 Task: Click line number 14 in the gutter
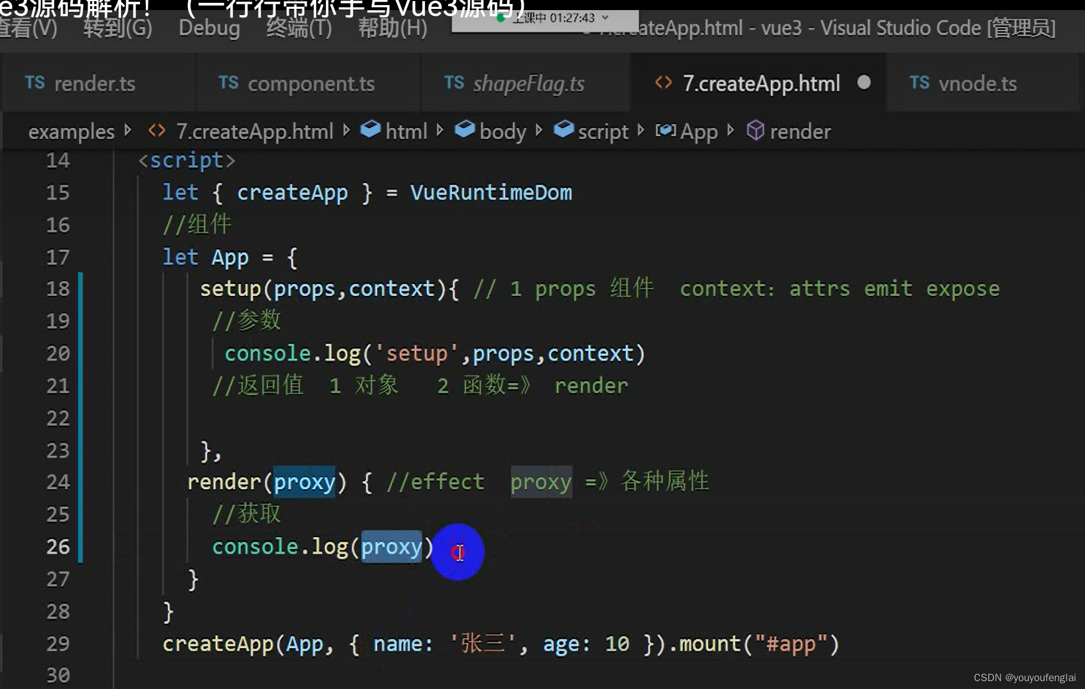pos(58,161)
